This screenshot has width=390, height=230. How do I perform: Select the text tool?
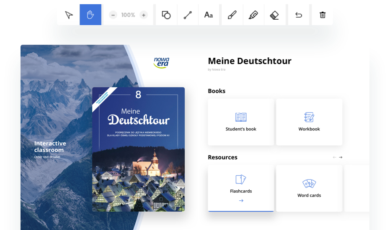(x=209, y=15)
